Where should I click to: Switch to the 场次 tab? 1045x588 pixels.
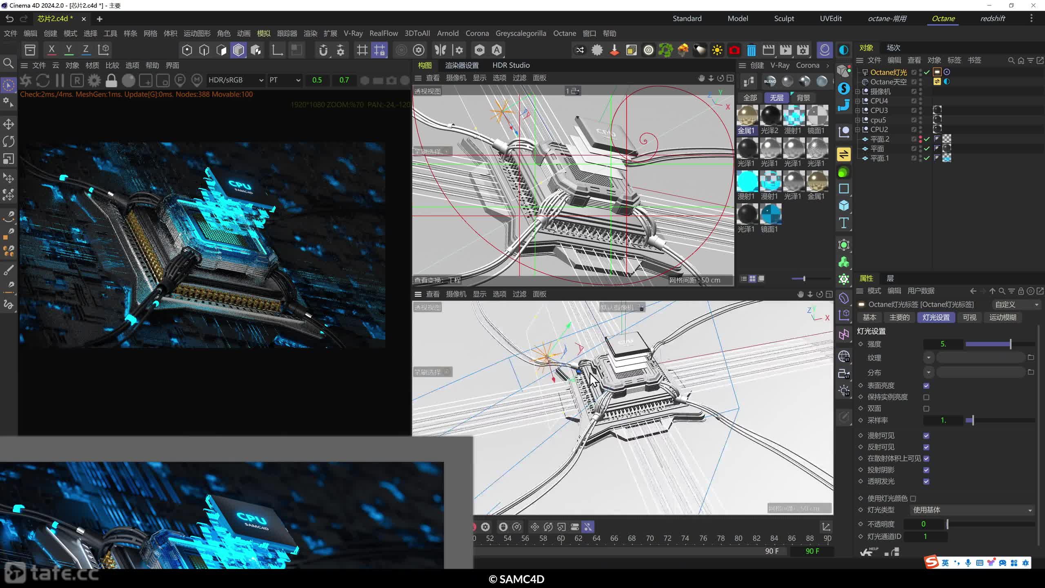coord(893,48)
